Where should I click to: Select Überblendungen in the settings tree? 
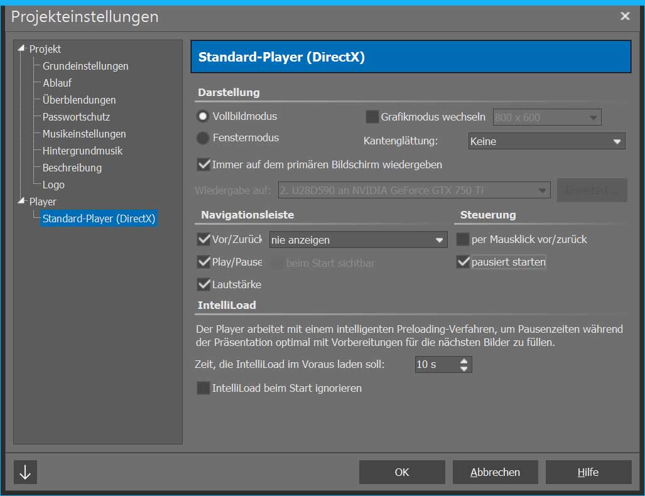(x=79, y=100)
